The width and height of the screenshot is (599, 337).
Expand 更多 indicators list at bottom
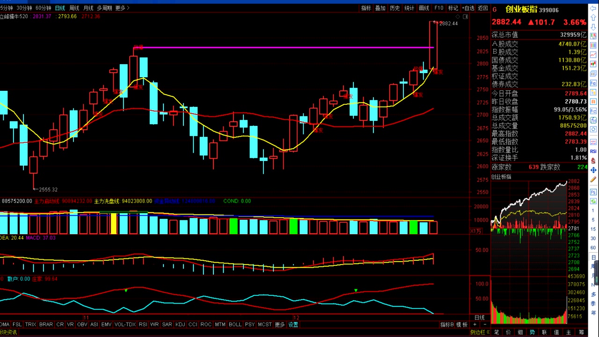[279, 324]
